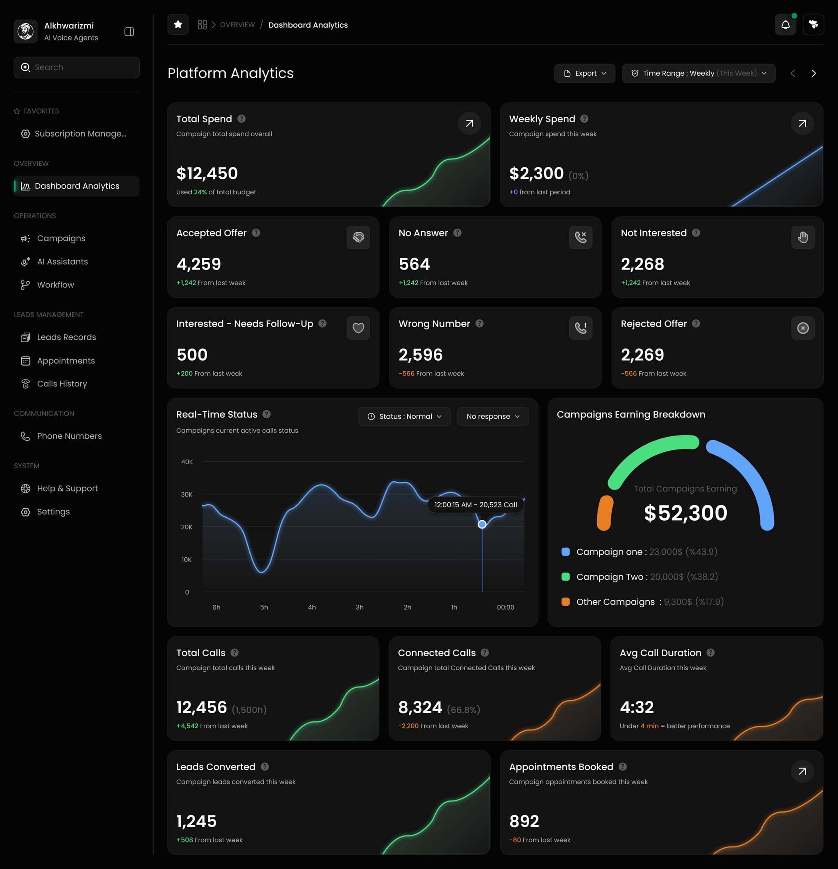Expand Total Spend via its arrow icon
This screenshot has height=869, width=838.
point(469,123)
